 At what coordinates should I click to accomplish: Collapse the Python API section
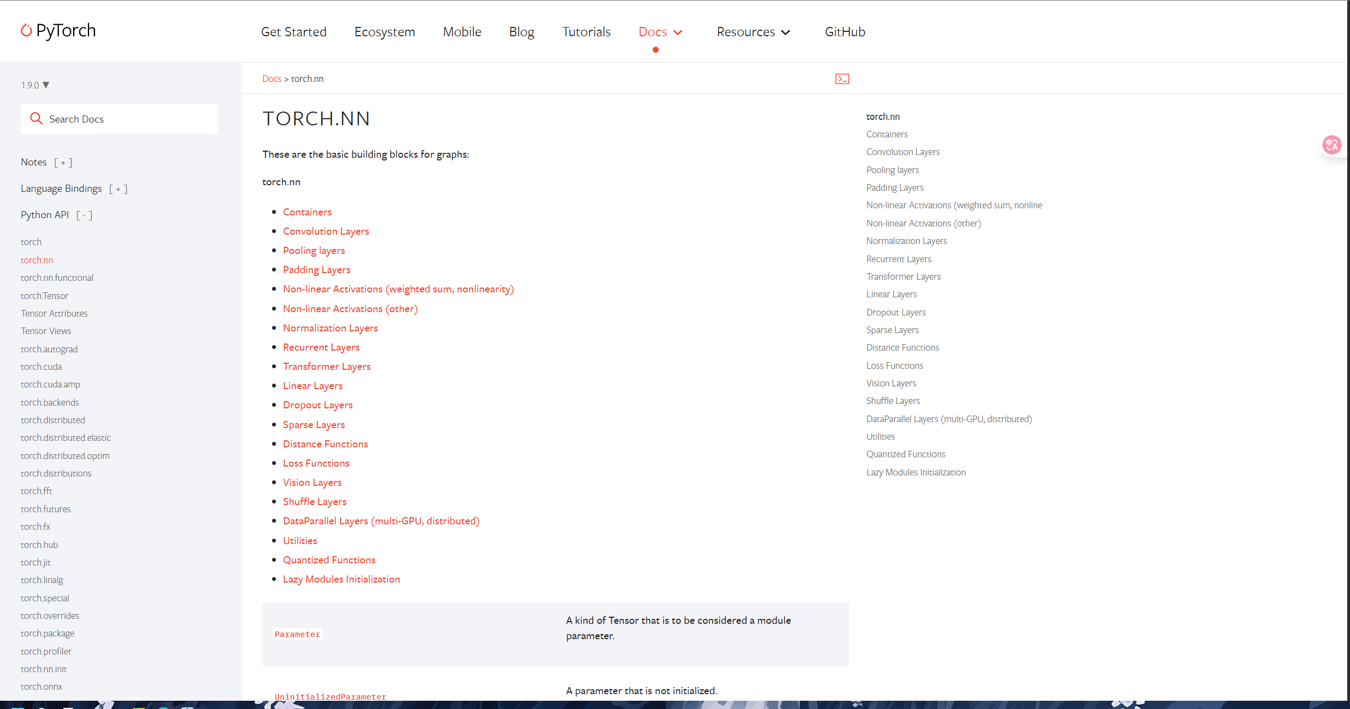pos(84,215)
